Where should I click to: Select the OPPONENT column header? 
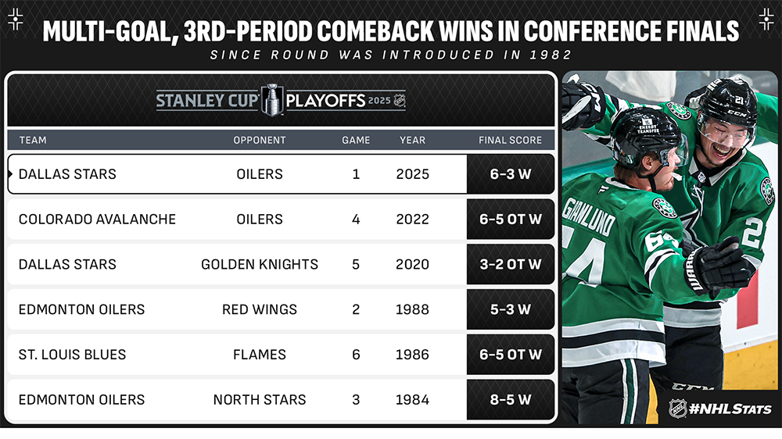pyautogui.click(x=260, y=140)
